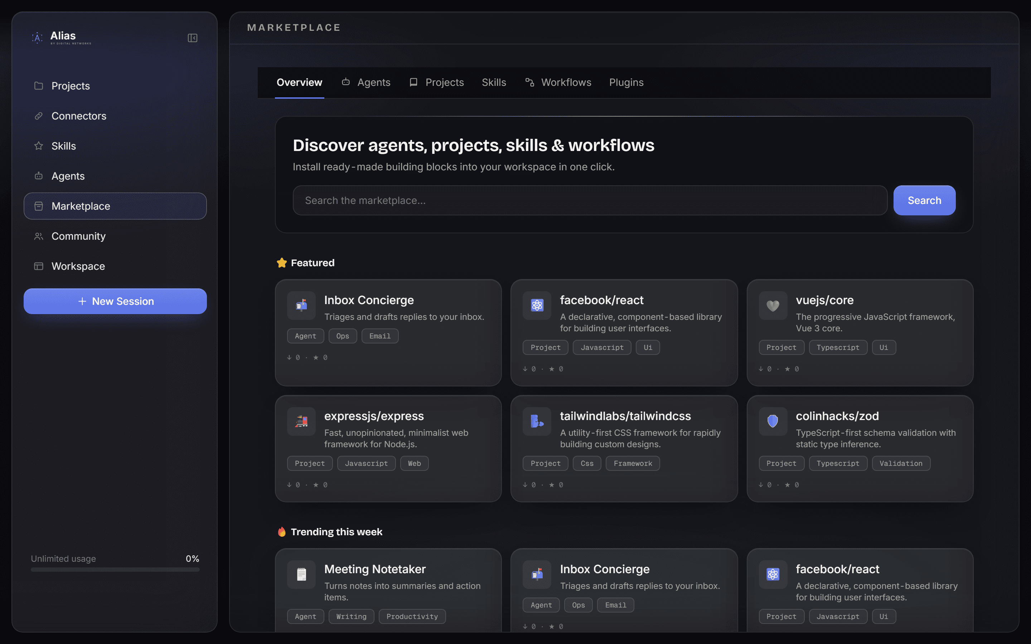The height and width of the screenshot is (644, 1031).
Task: Click the colinhacks/zod shield icon
Action: point(773,421)
